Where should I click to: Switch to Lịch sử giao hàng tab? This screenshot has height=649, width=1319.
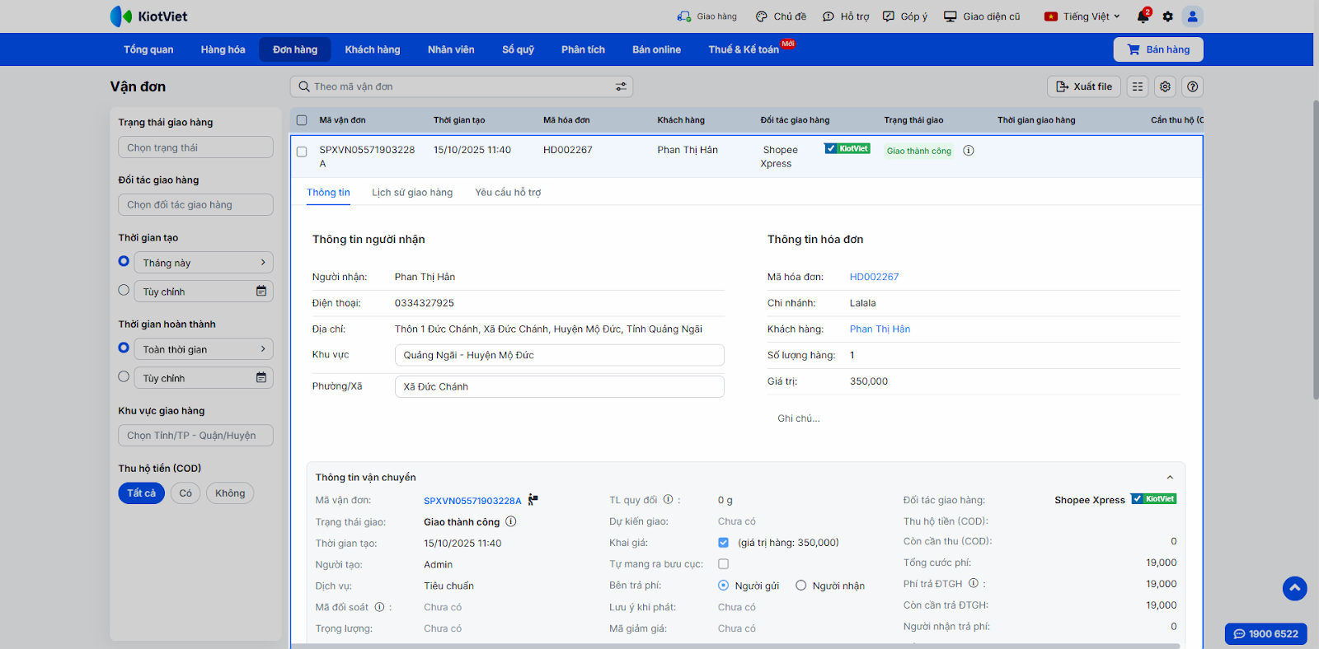click(x=412, y=193)
